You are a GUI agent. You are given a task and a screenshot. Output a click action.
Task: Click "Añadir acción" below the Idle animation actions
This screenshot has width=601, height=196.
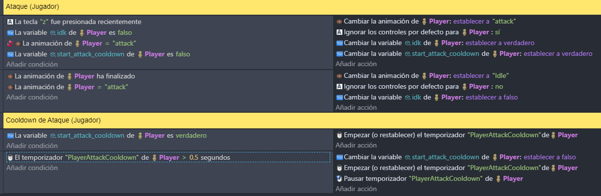tap(356, 108)
